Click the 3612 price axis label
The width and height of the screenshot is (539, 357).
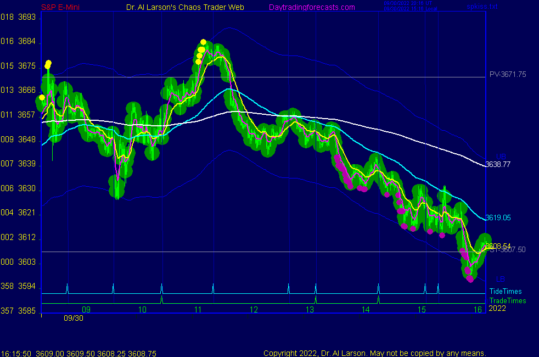[27, 237]
